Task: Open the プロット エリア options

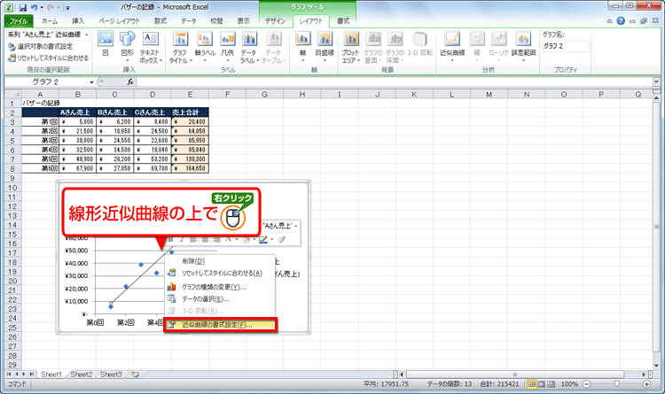Action: tap(351, 48)
